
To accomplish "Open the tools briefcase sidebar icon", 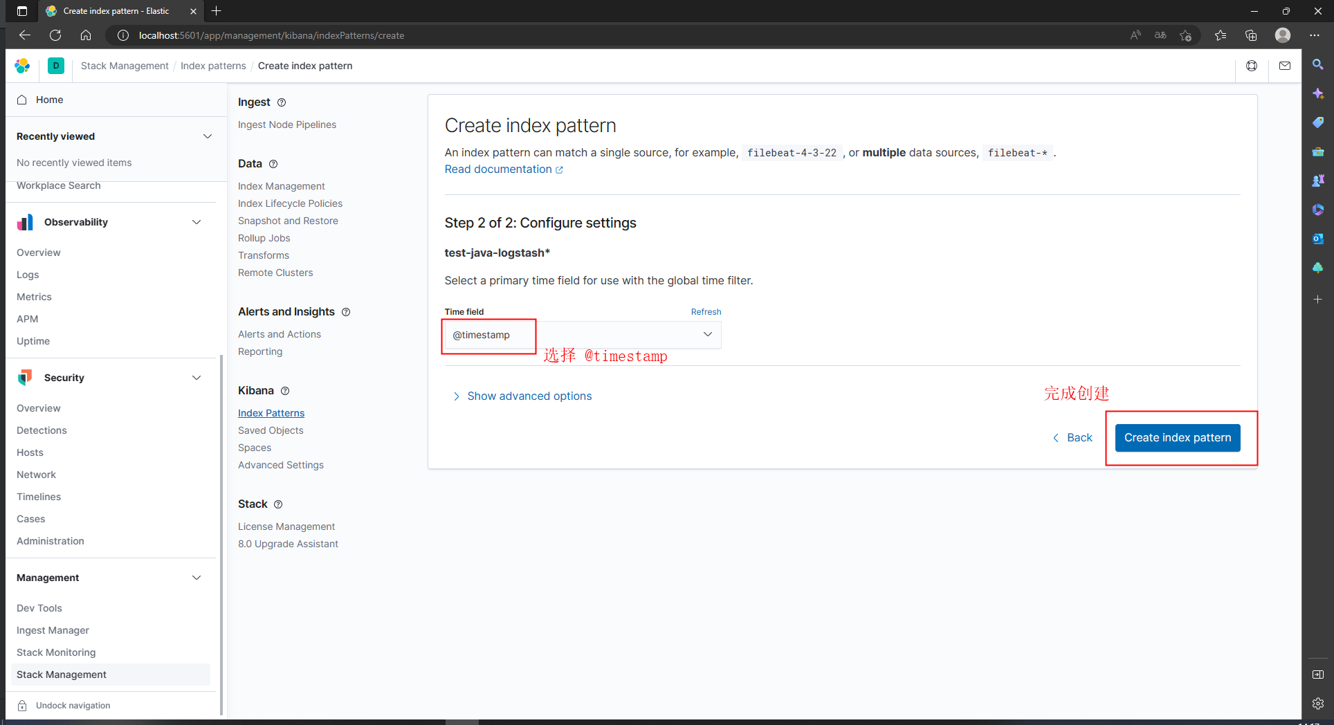I will (1318, 152).
